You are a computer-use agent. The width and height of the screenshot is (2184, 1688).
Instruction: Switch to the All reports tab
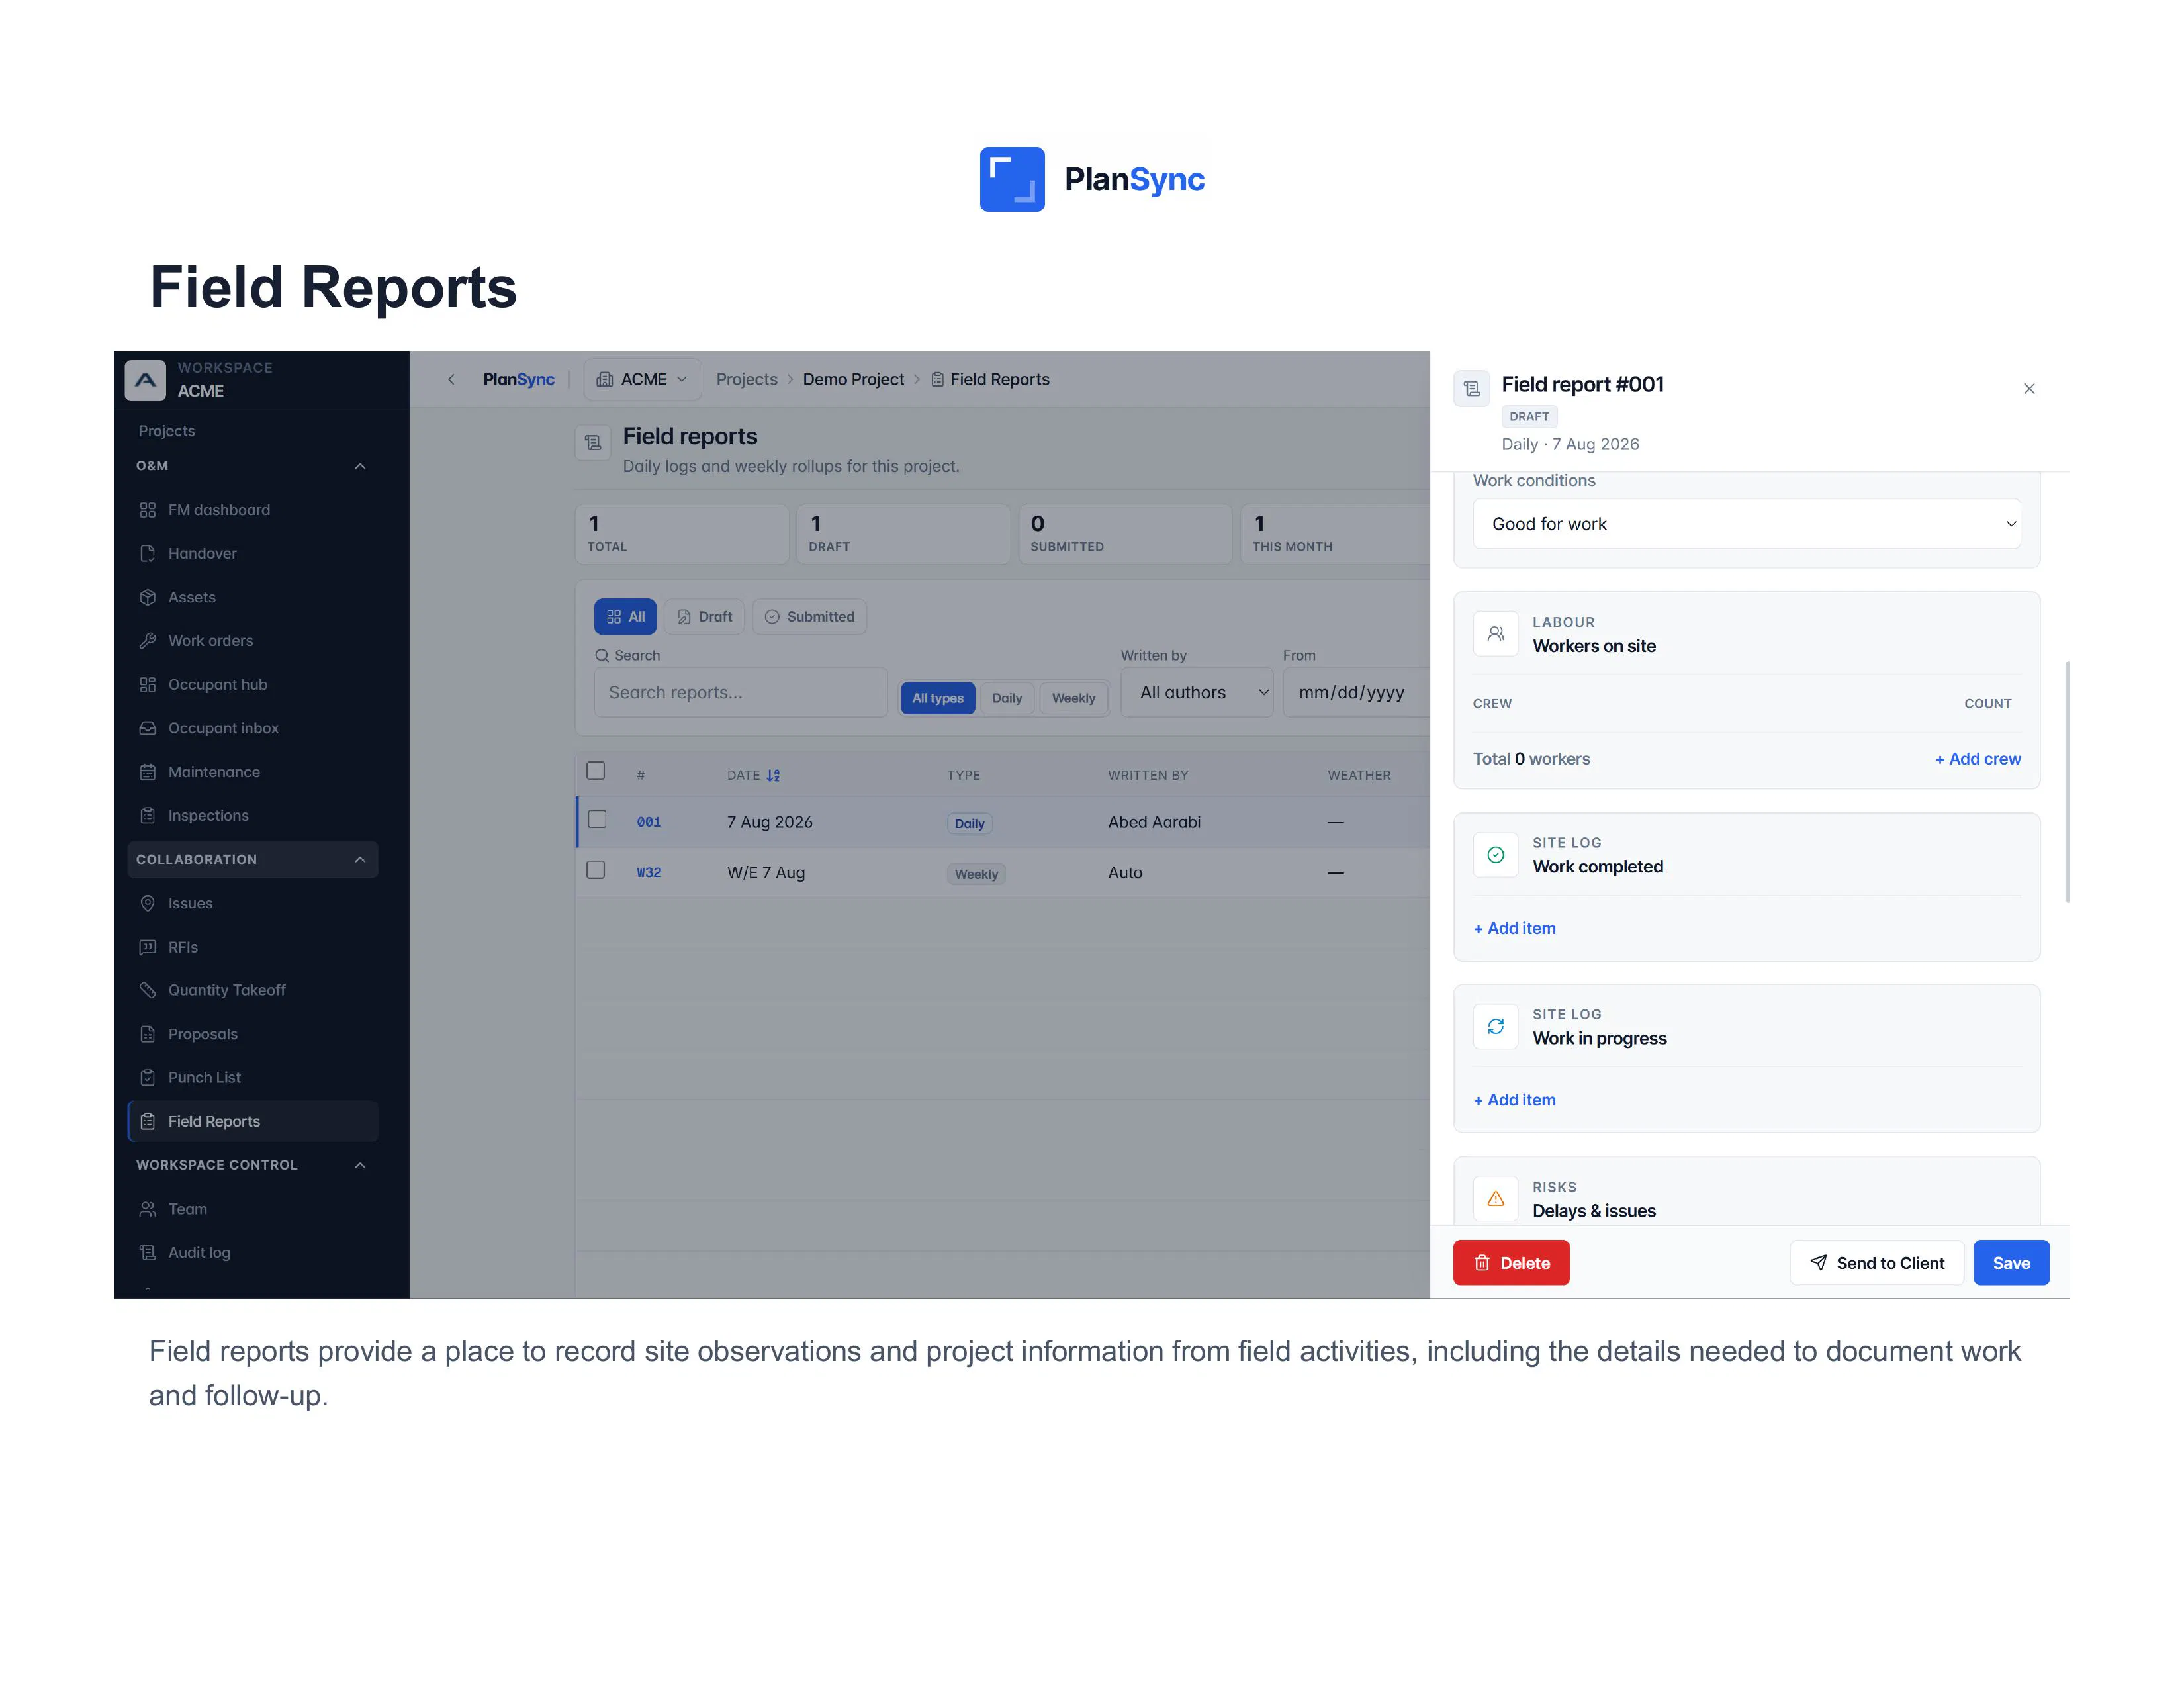(x=626, y=617)
